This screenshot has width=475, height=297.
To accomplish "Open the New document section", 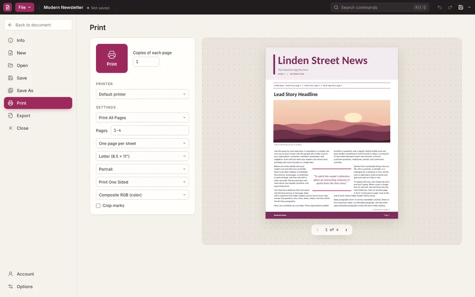I will [x=38, y=53].
